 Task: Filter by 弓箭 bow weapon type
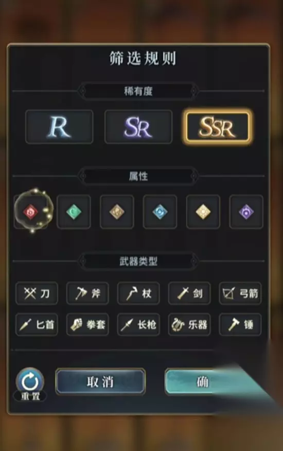point(240,293)
